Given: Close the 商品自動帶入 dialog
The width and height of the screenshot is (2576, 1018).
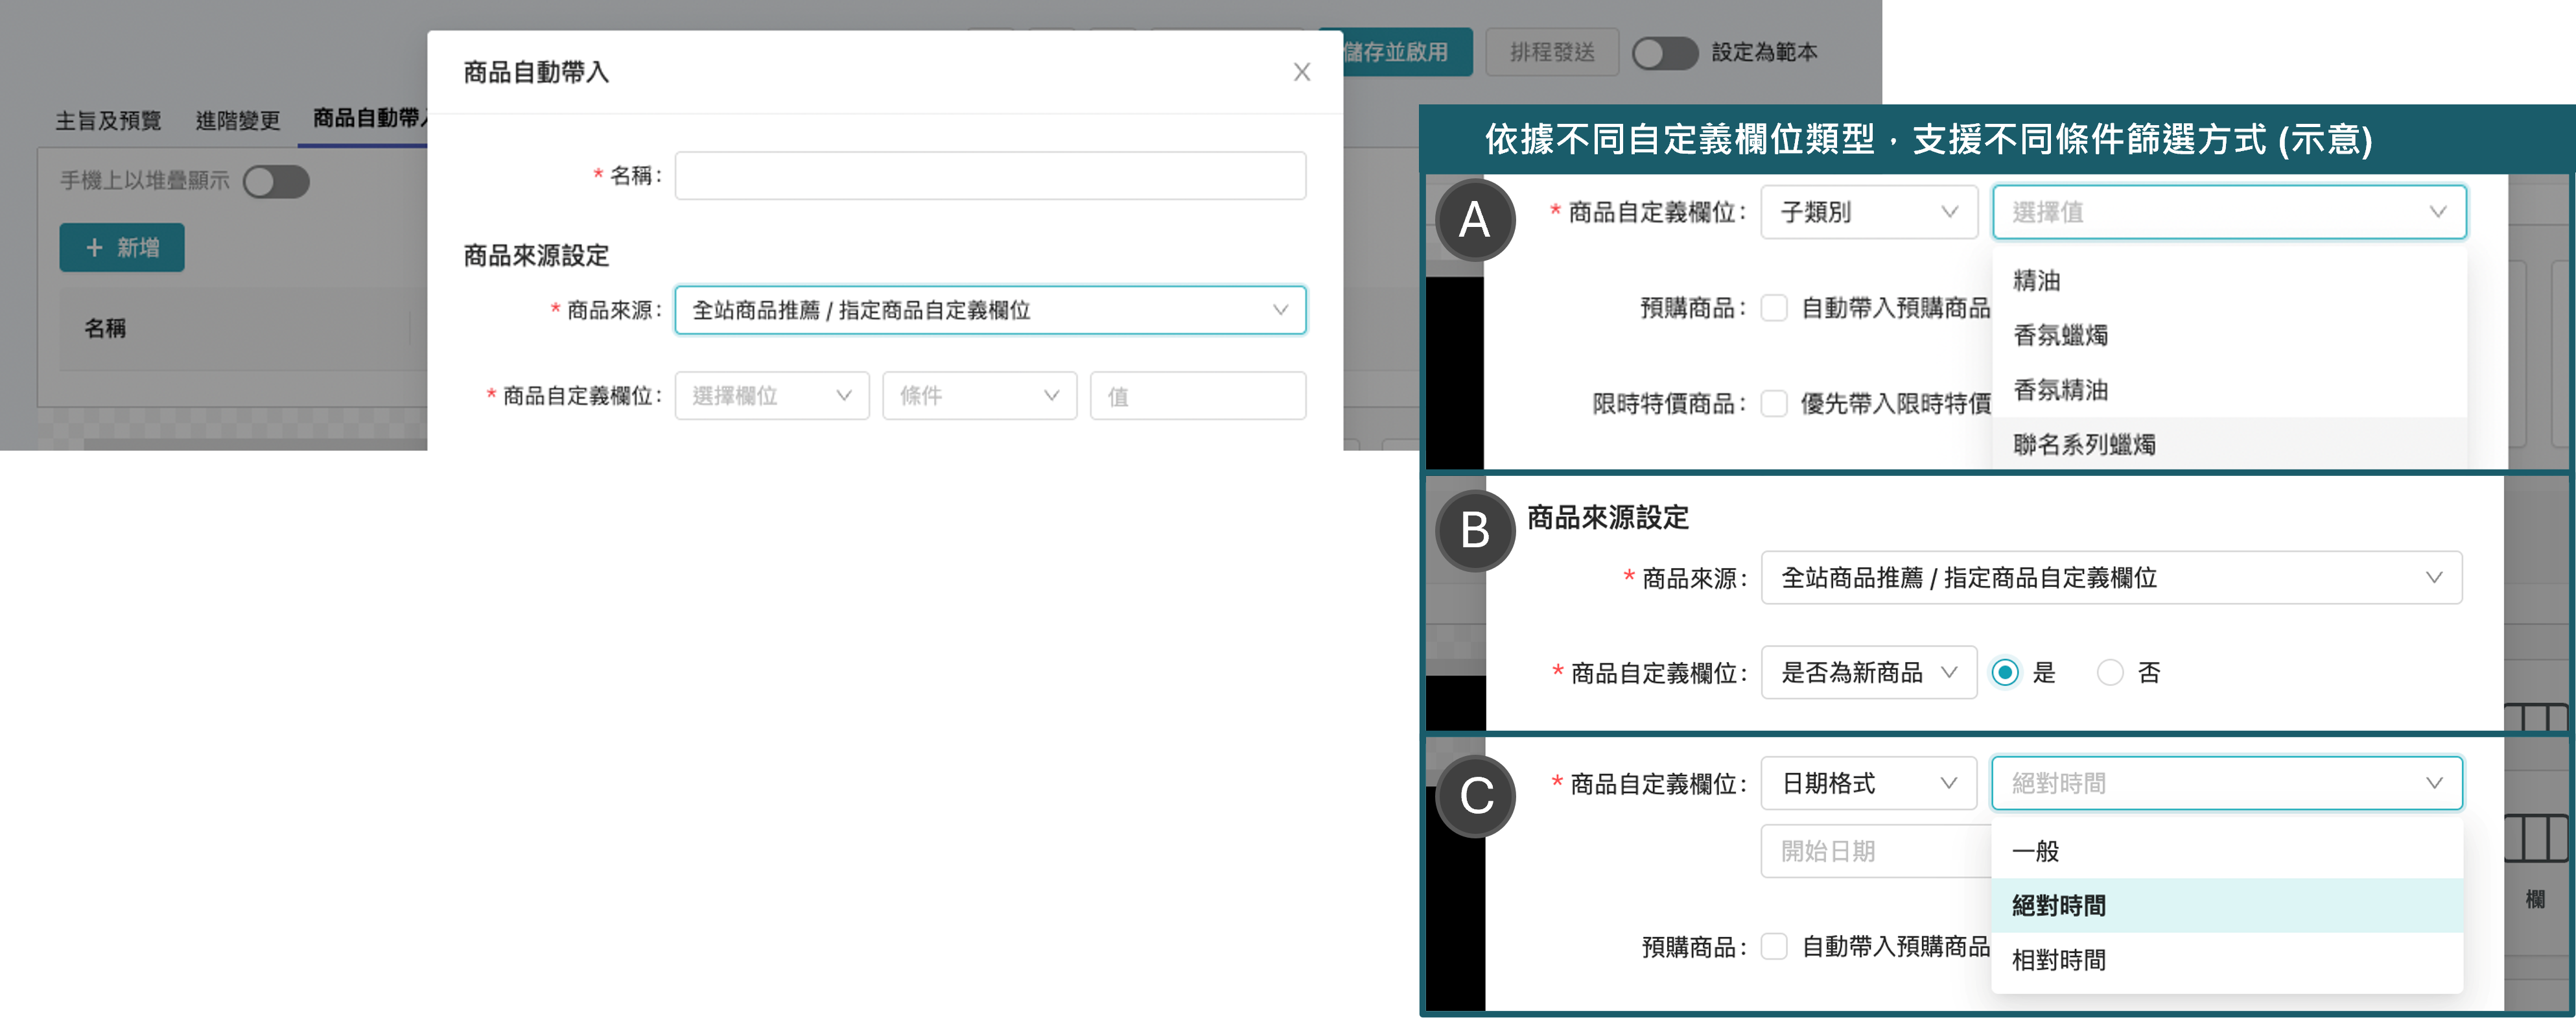Looking at the screenshot, I should [x=1301, y=72].
